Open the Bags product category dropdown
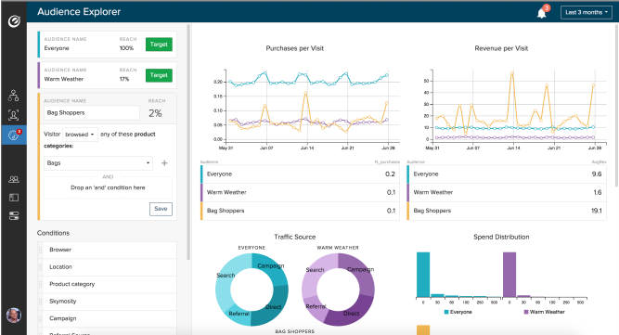 point(97,163)
